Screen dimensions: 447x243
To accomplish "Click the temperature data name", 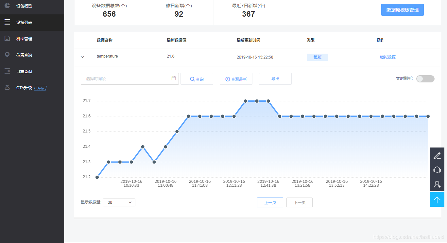I will (x=107, y=56).
